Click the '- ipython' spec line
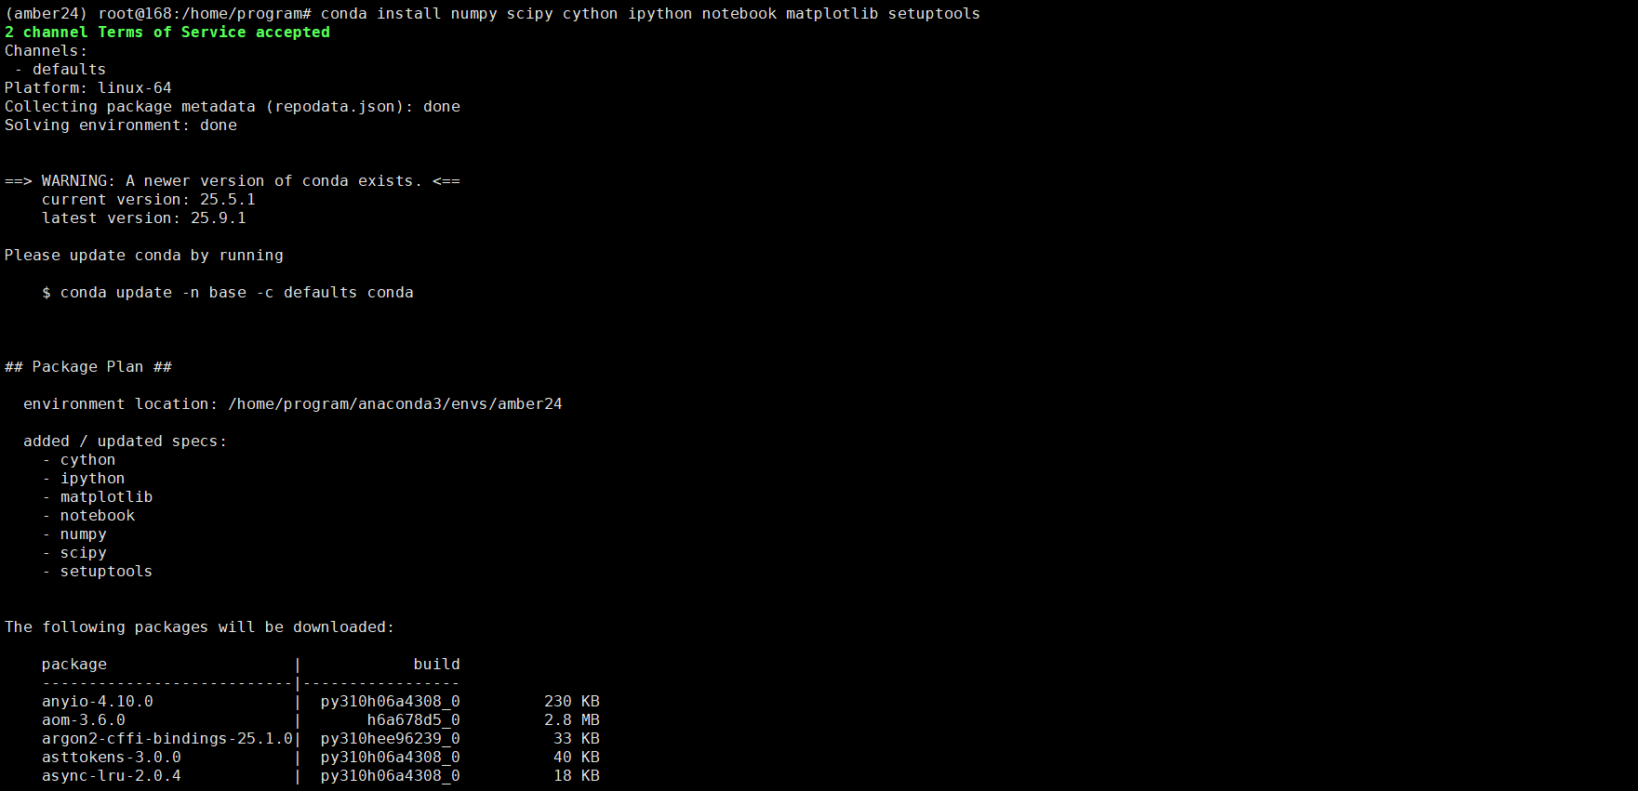 (x=84, y=479)
